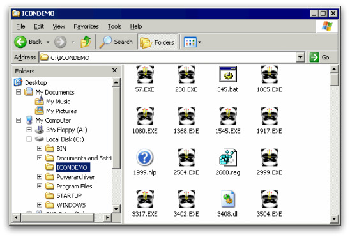Screen dimensions: 350x237
Task: Open the Views dropdown arrow
Action: click(199, 42)
